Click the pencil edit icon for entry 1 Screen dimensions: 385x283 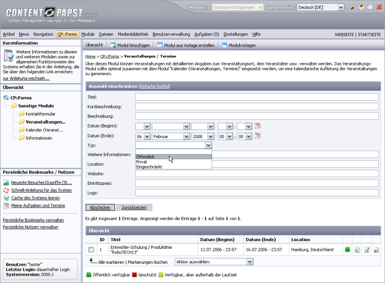(367, 250)
